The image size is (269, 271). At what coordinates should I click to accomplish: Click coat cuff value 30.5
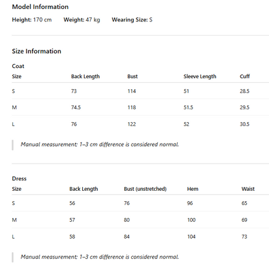pyautogui.click(x=244, y=124)
